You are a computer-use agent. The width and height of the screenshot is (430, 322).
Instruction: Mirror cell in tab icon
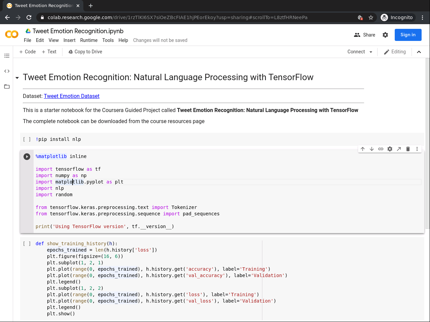[x=399, y=149]
